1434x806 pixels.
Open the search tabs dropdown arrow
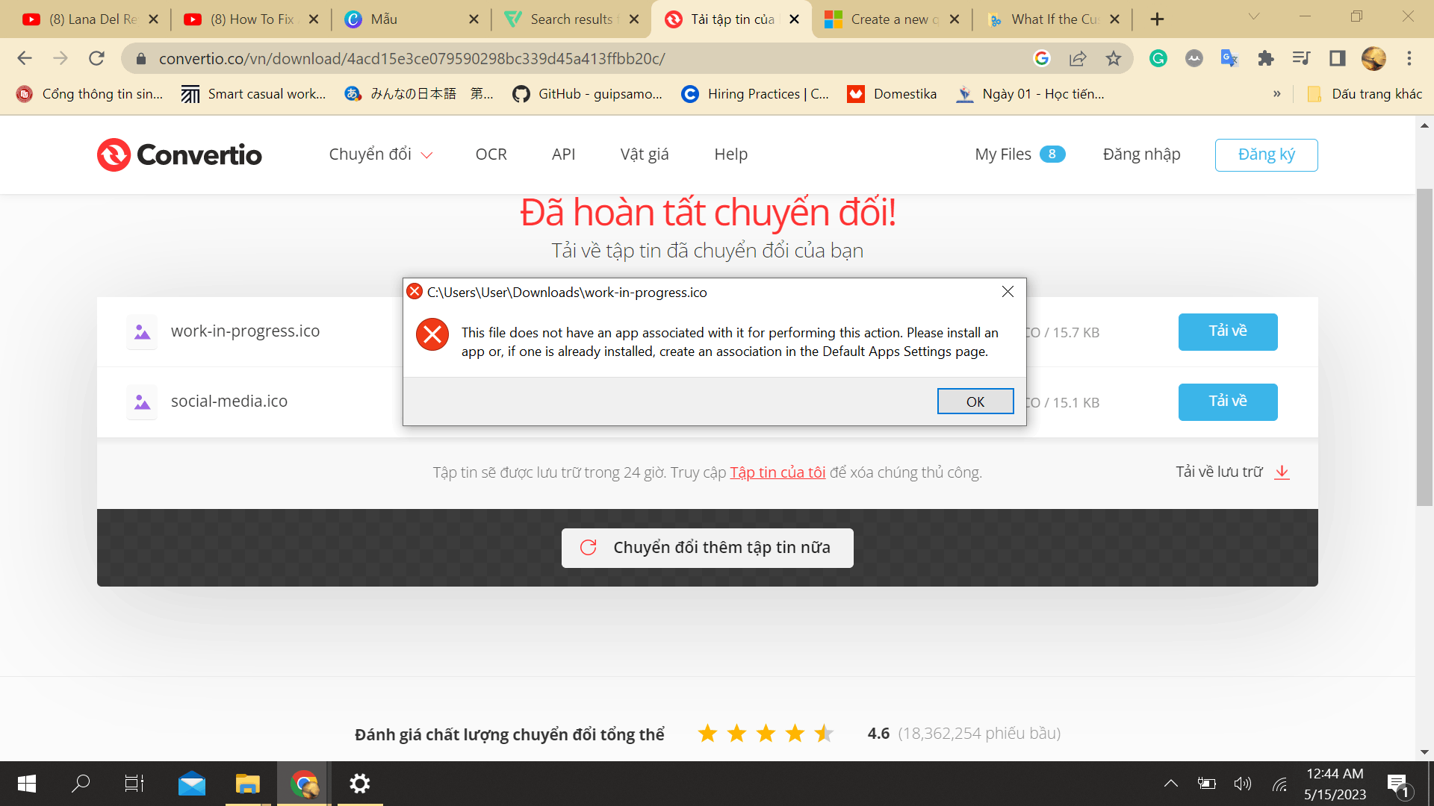(x=1254, y=16)
